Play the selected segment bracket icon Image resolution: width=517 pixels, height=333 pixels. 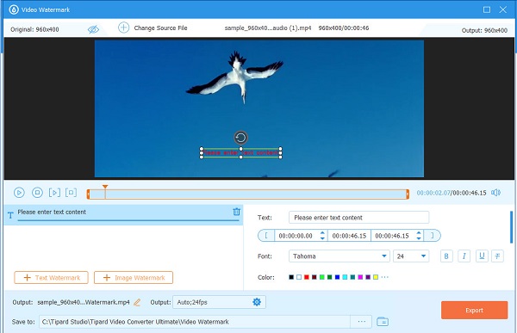(x=54, y=193)
